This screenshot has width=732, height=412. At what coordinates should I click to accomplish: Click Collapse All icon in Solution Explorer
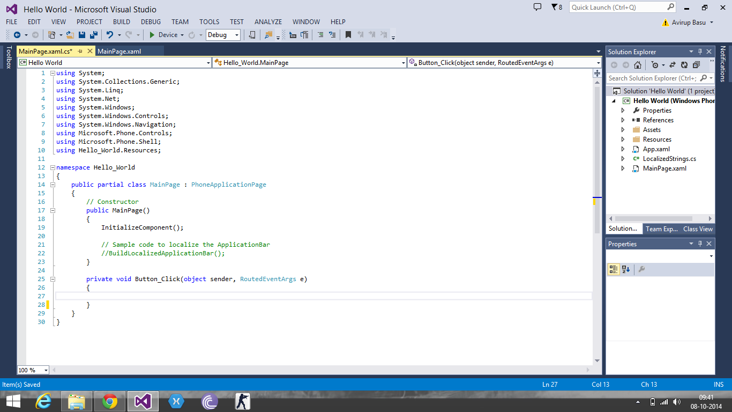pyautogui.click(x=696, y=65)
